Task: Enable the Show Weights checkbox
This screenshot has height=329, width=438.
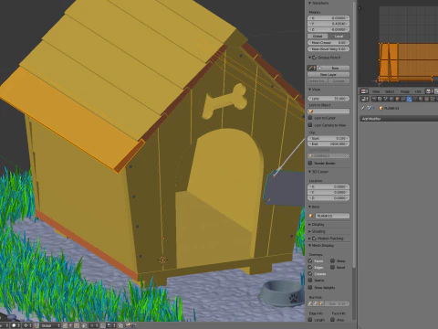Action: [310, 287]
